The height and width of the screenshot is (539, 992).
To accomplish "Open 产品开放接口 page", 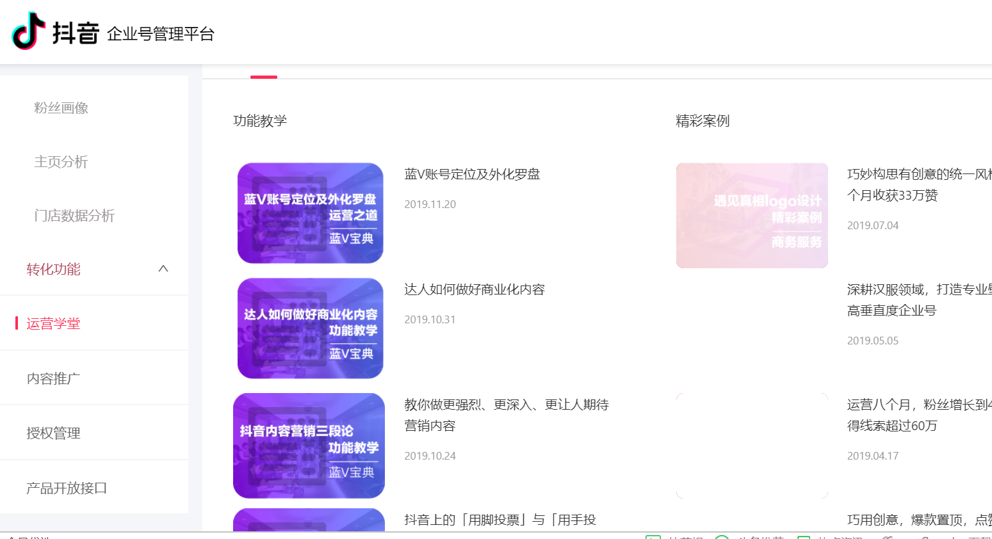I will [x=67, y=488].
